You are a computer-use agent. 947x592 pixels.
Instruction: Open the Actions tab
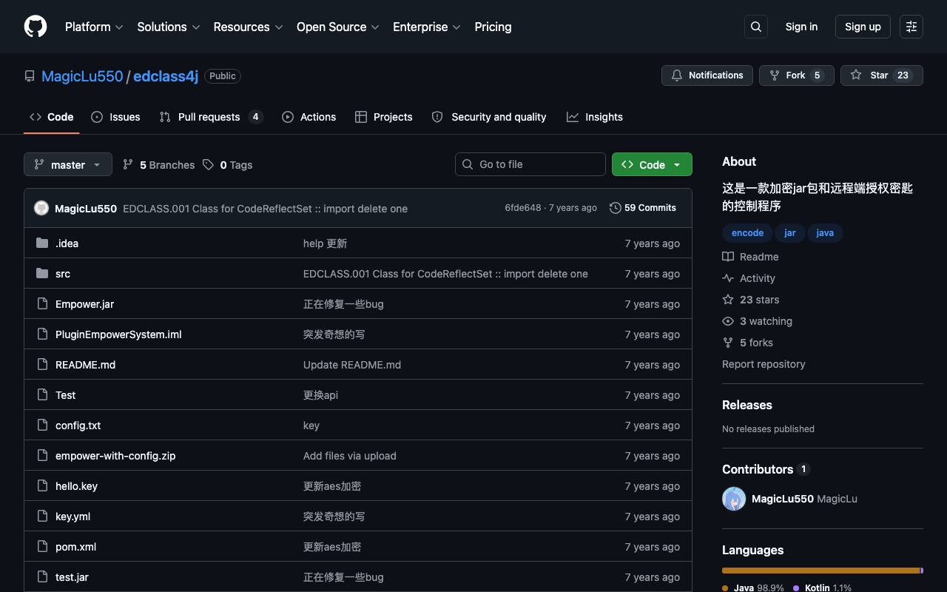(x=309, y=117)
